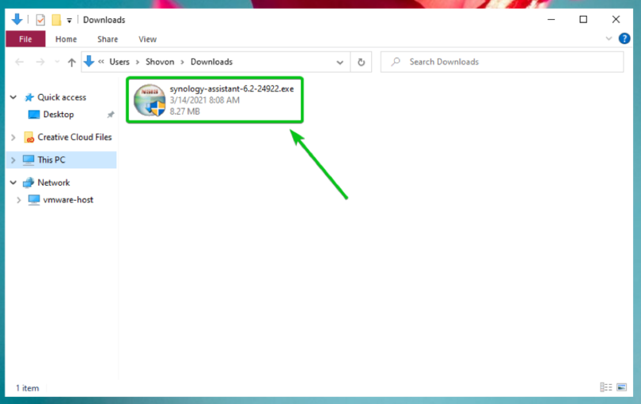Click the search magnifier icon
The width and height of the screenshot is (641, 404).
[x=396, y=62]
